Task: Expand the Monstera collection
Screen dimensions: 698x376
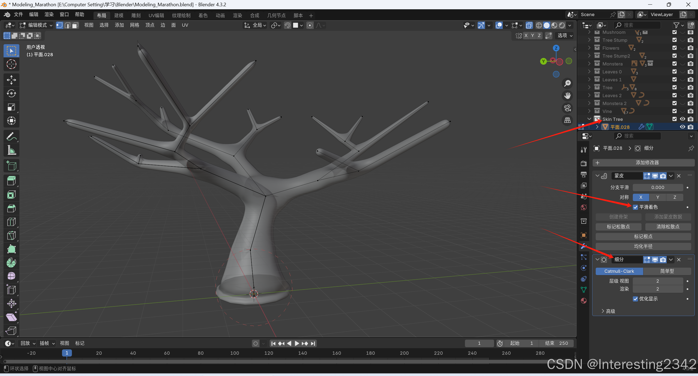Action: pyautogui.click(x=589, y=64)
